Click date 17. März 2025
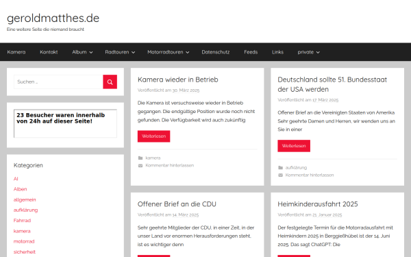The width and height of the screenshot is (411, 257). [325, 100]
